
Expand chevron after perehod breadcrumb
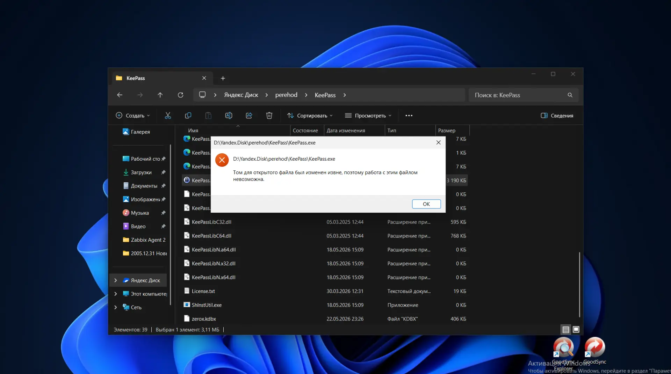pyautogui.click(x=306, y=95)
